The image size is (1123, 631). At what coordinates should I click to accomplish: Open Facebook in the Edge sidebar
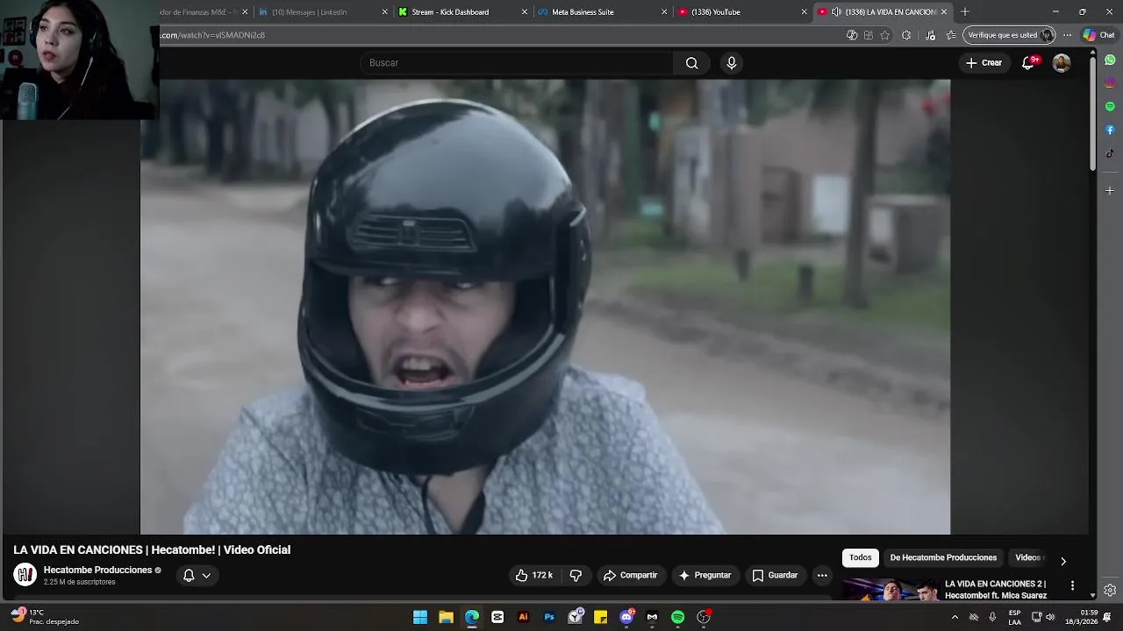(x=1110, y=130)
